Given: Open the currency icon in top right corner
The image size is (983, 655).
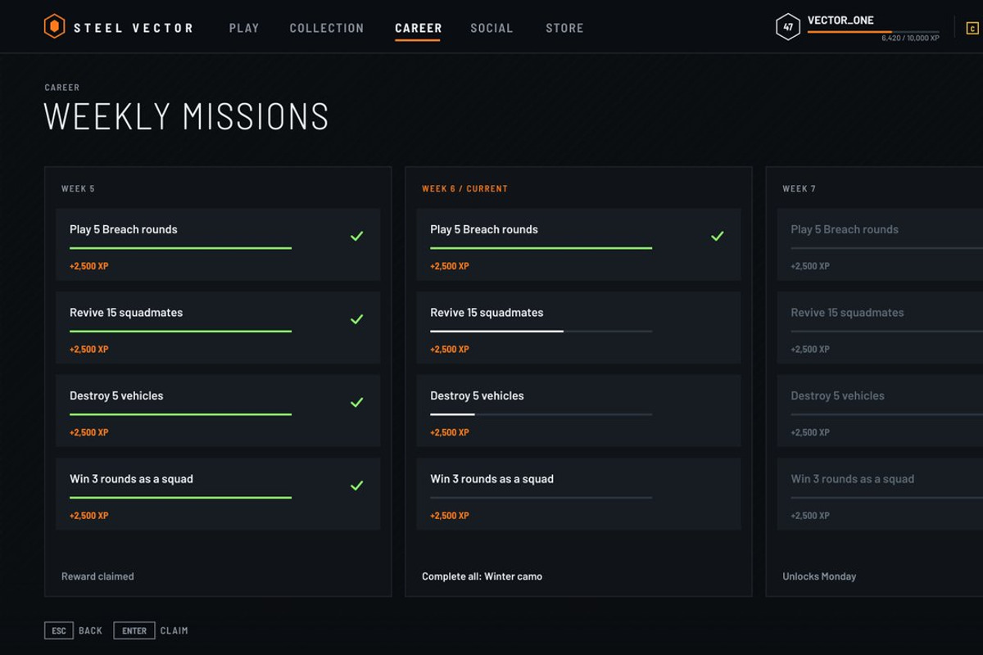Looking at the screenshot, I should coord(972,28).
